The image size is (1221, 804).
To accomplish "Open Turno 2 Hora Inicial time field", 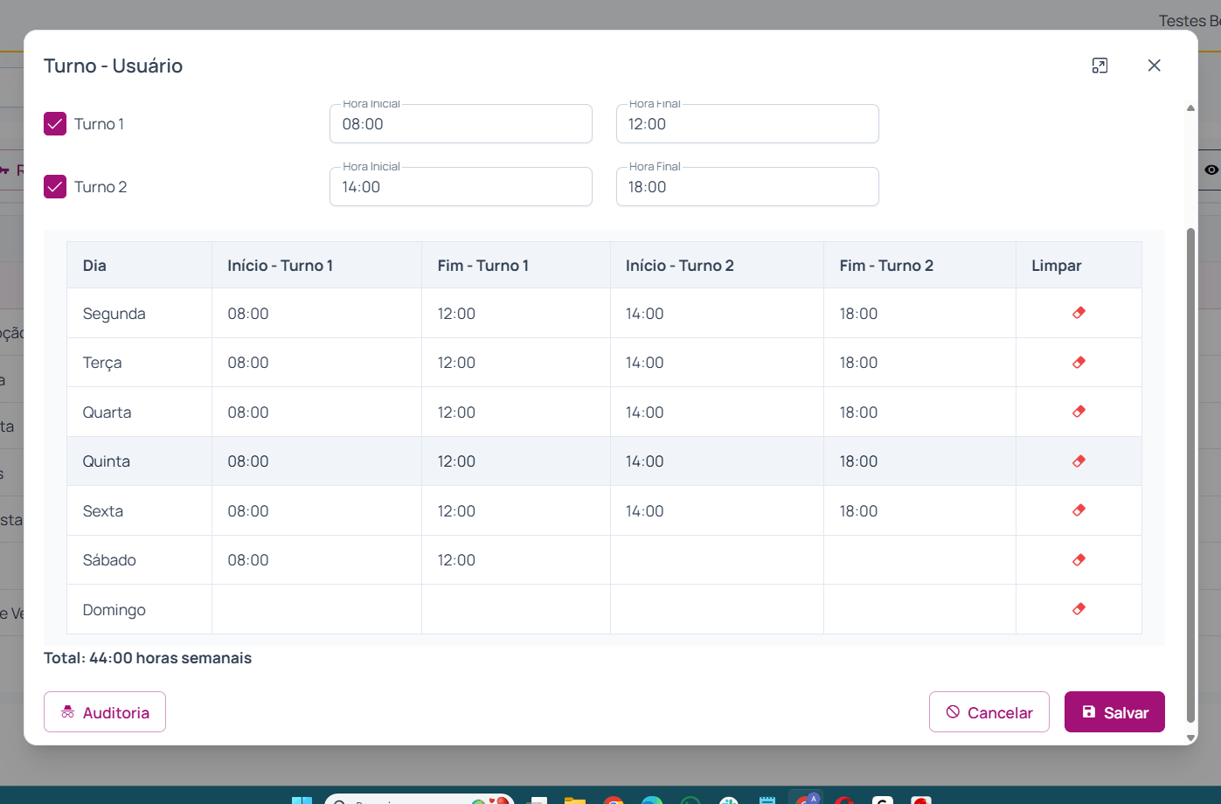I will tap(461, 187).
